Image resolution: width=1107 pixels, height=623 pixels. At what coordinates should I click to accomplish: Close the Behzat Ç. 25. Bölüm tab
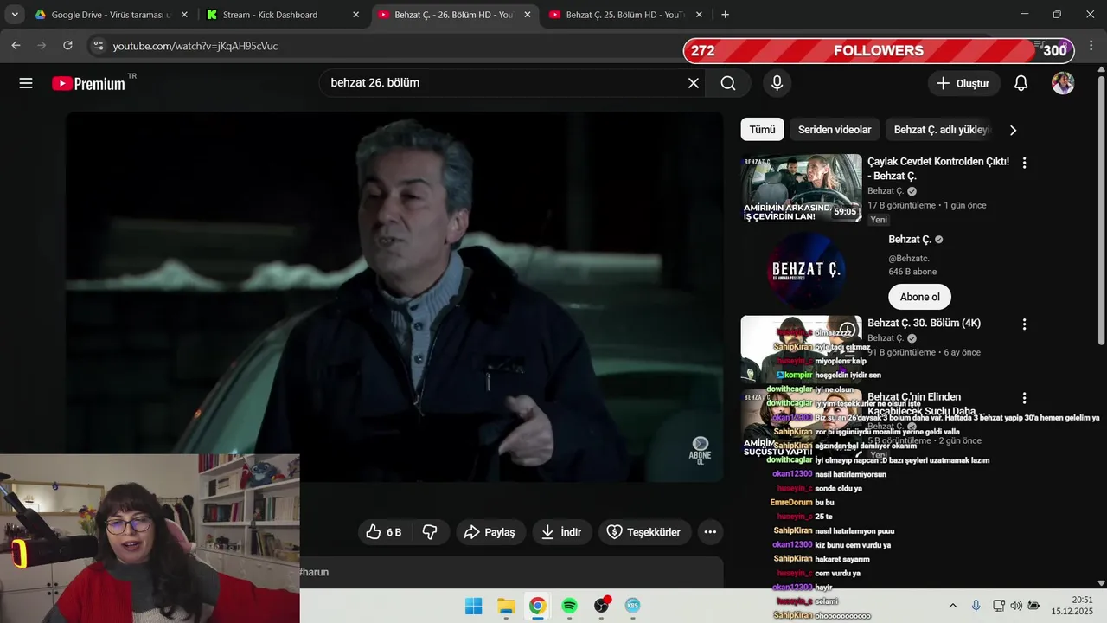(699, 15)
